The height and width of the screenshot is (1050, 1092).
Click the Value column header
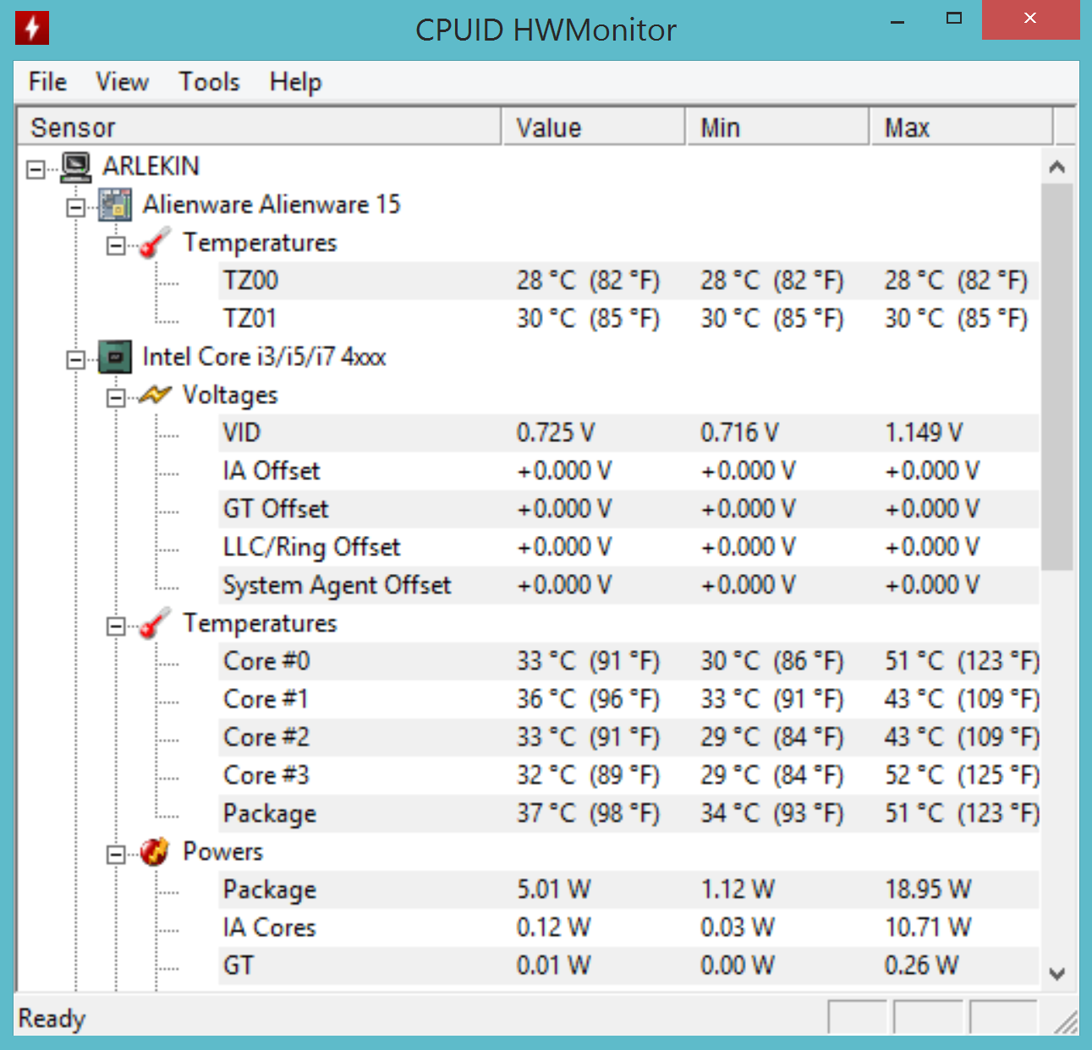(x=595, y=128)
